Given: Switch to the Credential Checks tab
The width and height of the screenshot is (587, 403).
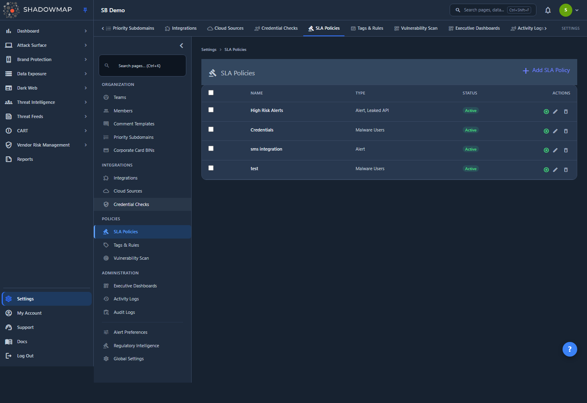Looking at the screenshot, I should tap(276, 28).
